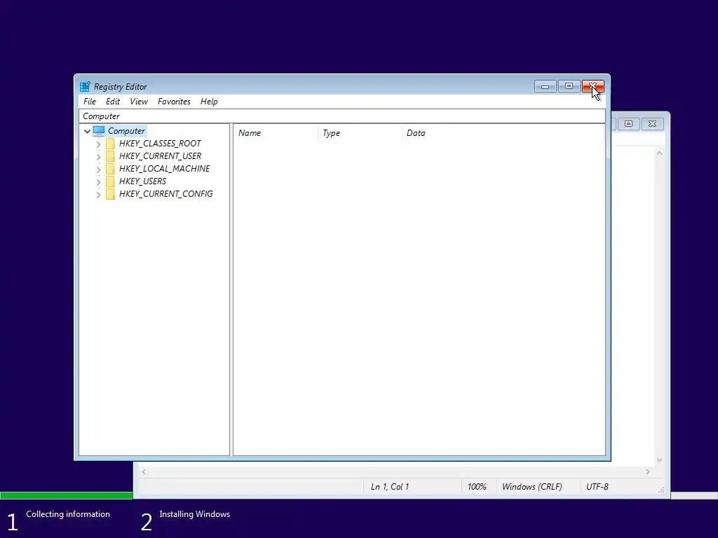This screenshot has height=538, width=718.
Task: Open the Favorites menu
Action: (174, 102)
